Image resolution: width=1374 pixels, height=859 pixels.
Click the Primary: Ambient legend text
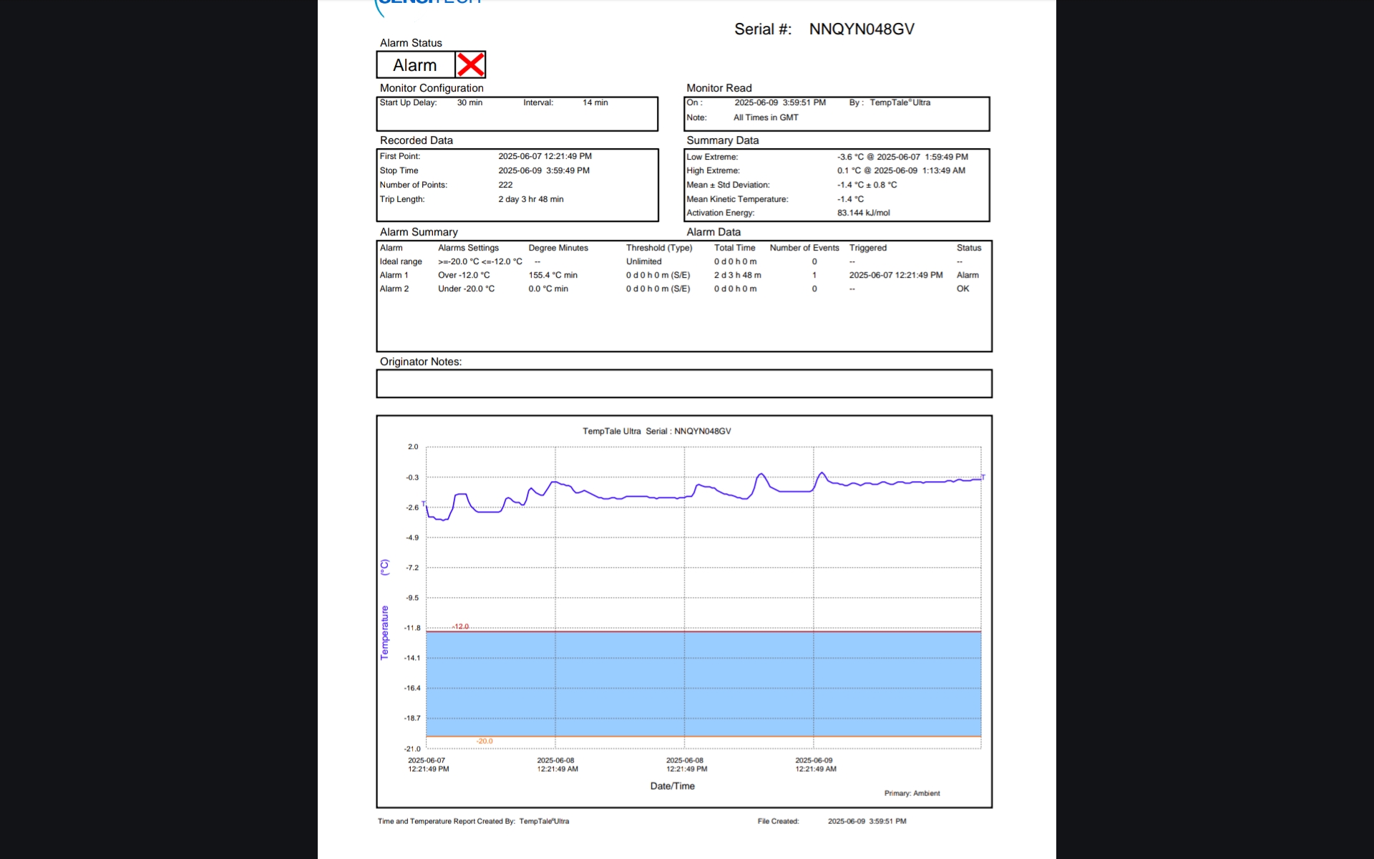pyautogui.click(x=912, y=793)
